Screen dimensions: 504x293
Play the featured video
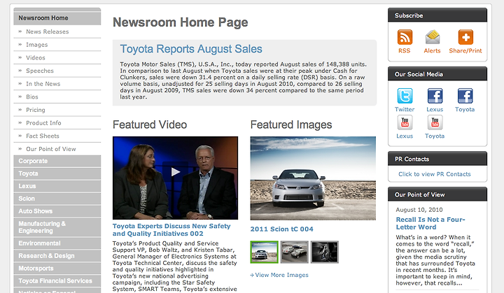click(x=175, y=172)
